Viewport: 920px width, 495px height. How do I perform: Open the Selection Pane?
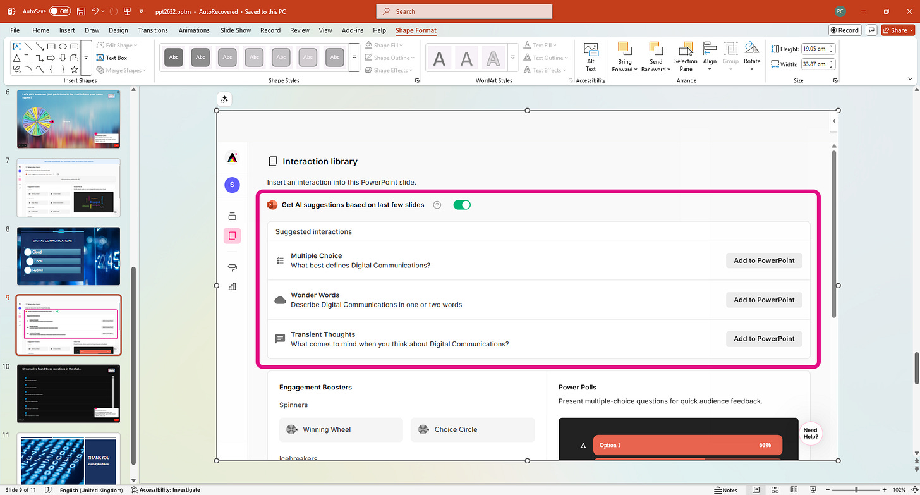click(686, 58)
